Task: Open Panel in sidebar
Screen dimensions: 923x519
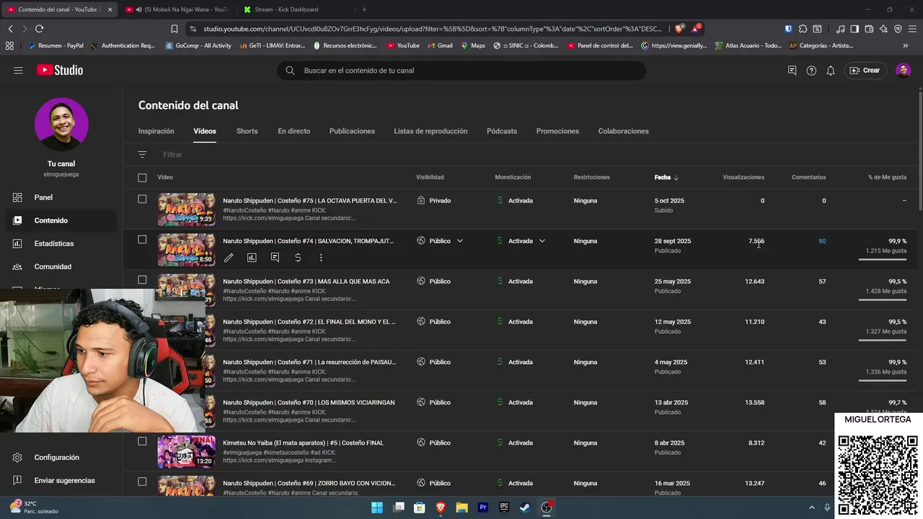Action: (x=61, y=198)
